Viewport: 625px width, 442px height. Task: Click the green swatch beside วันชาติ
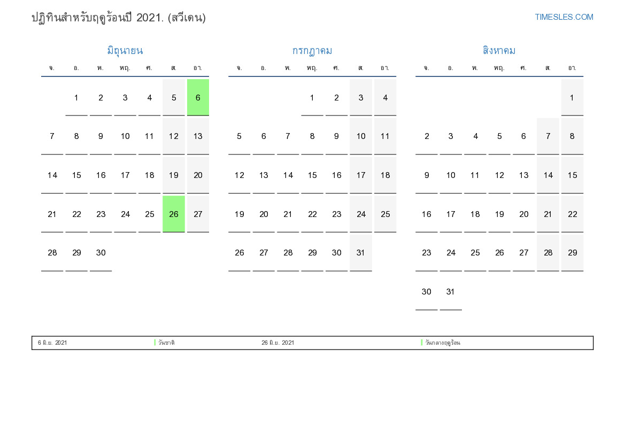(155, 343)
